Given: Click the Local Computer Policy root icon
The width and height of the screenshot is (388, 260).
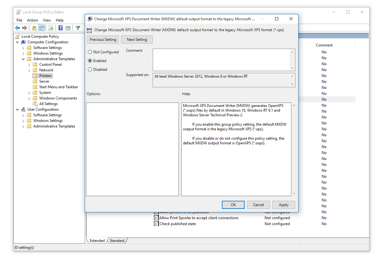Looking at the screenshot, I should point(17,36).
